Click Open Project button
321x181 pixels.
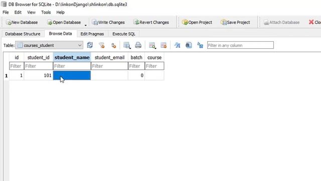coord(197,22)
